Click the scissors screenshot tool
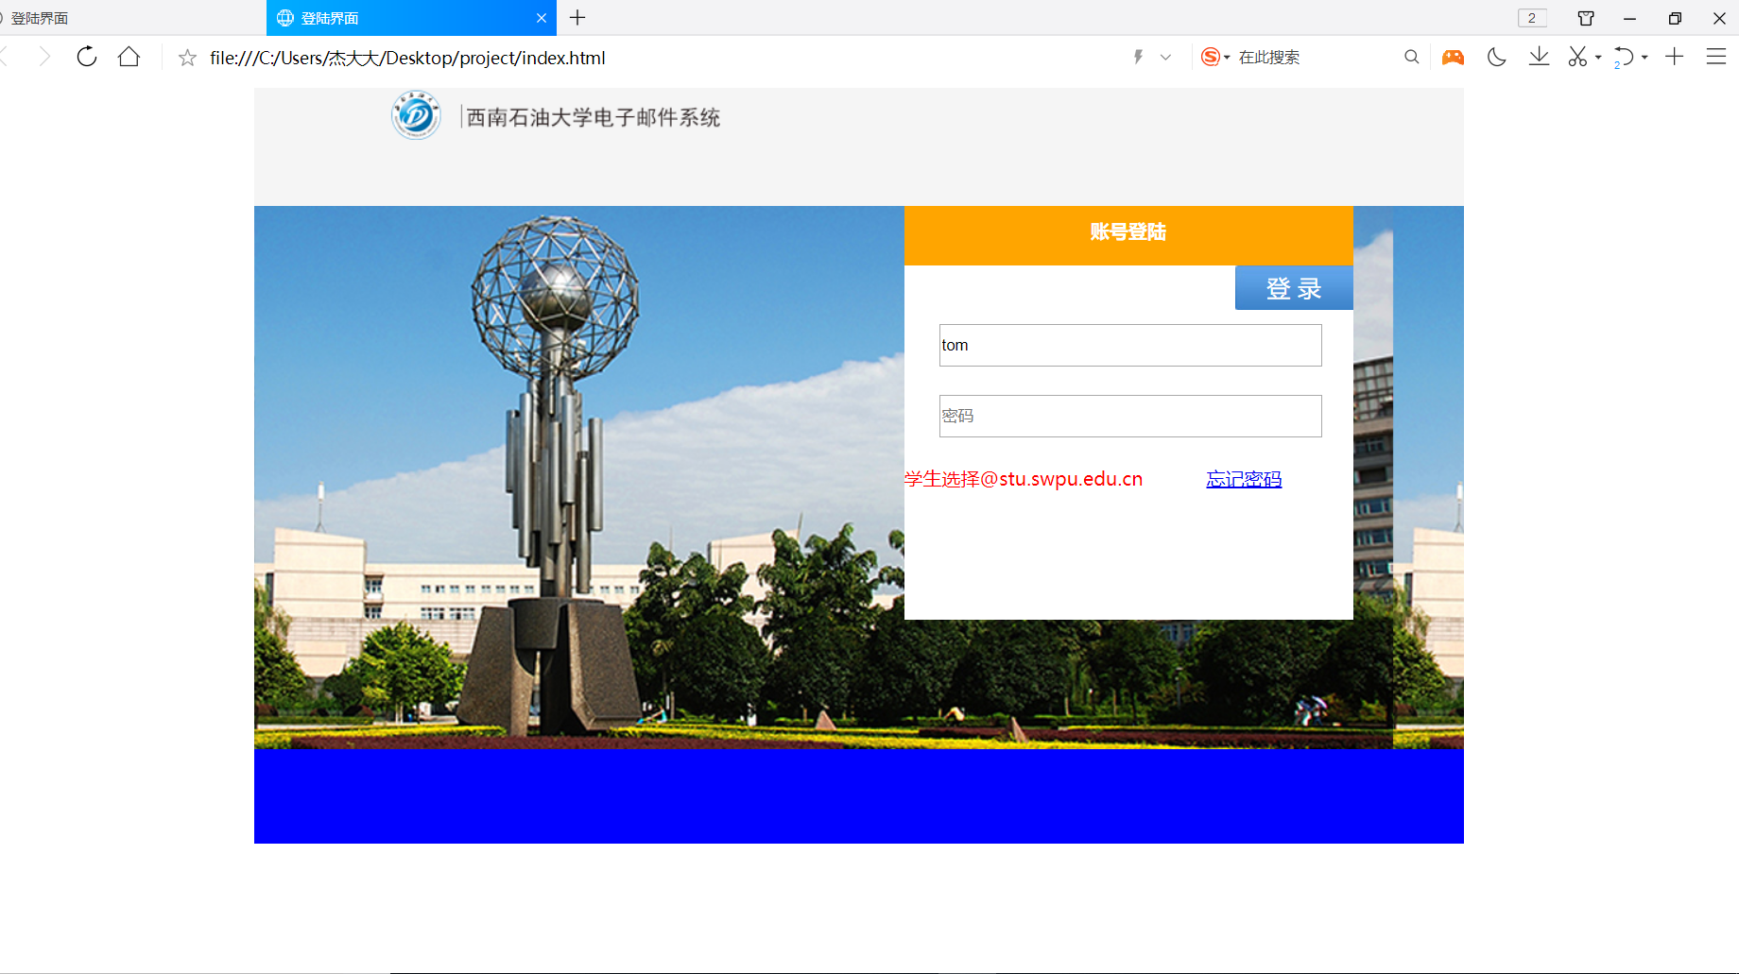 click(x=1577, y=57)
